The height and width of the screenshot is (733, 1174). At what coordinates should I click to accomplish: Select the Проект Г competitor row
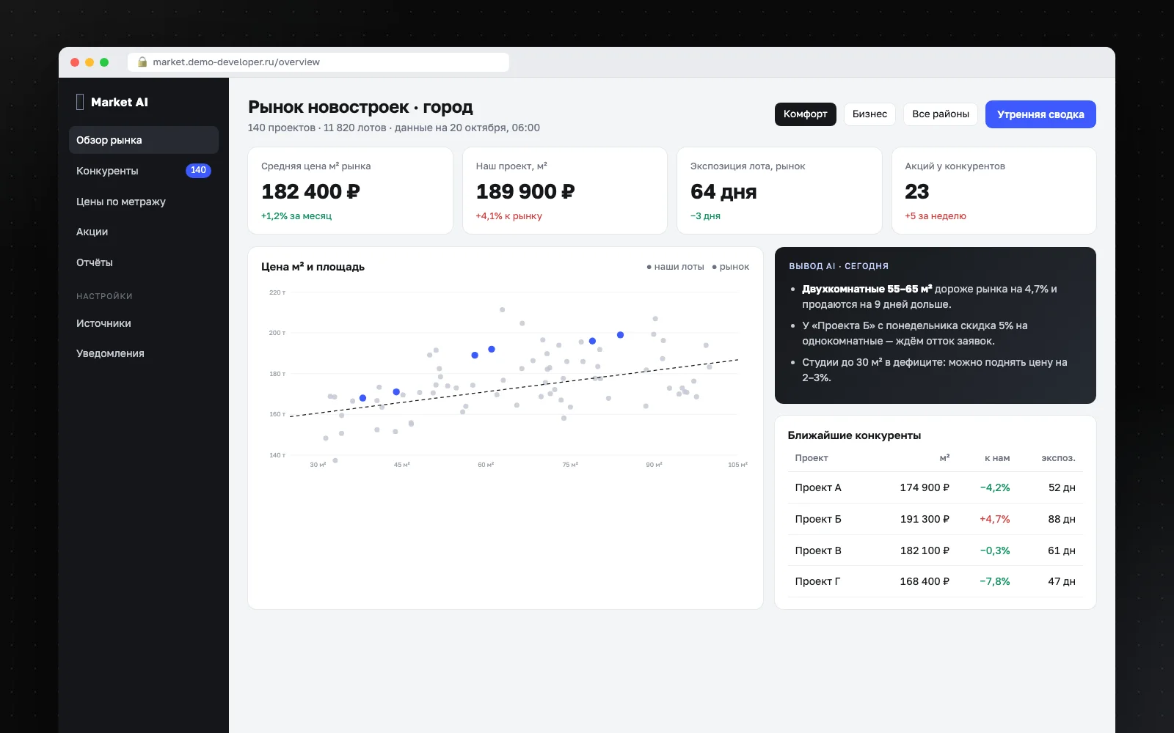click(x=935, y=581)
